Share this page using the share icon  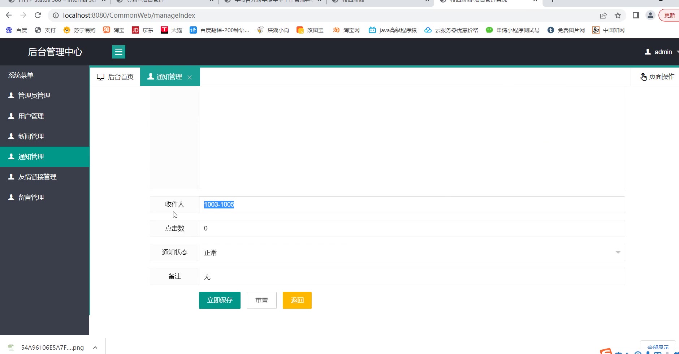604,16
